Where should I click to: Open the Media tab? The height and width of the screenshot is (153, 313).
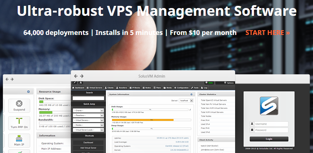167,88
